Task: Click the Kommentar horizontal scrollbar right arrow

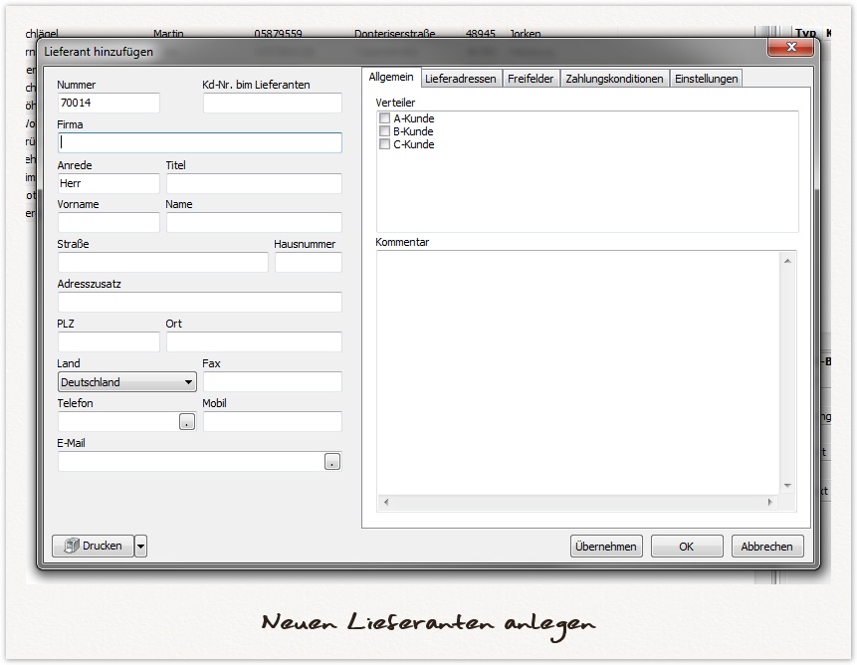Action: click(x=769, y=503)
